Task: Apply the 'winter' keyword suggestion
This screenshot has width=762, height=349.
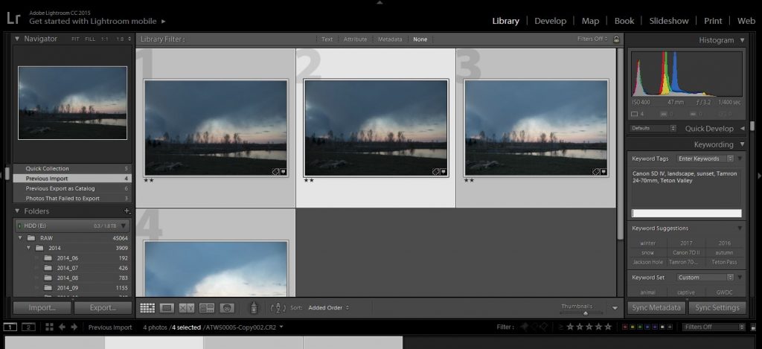Action: point(648,243)
